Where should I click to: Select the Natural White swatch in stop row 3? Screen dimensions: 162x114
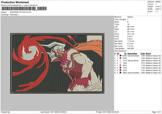point(120,60)
